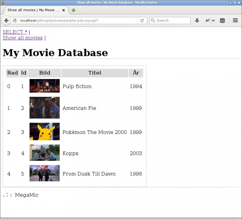
Task: Select From Dusk Till Dawn title
Action: click(x=89, y=174)
